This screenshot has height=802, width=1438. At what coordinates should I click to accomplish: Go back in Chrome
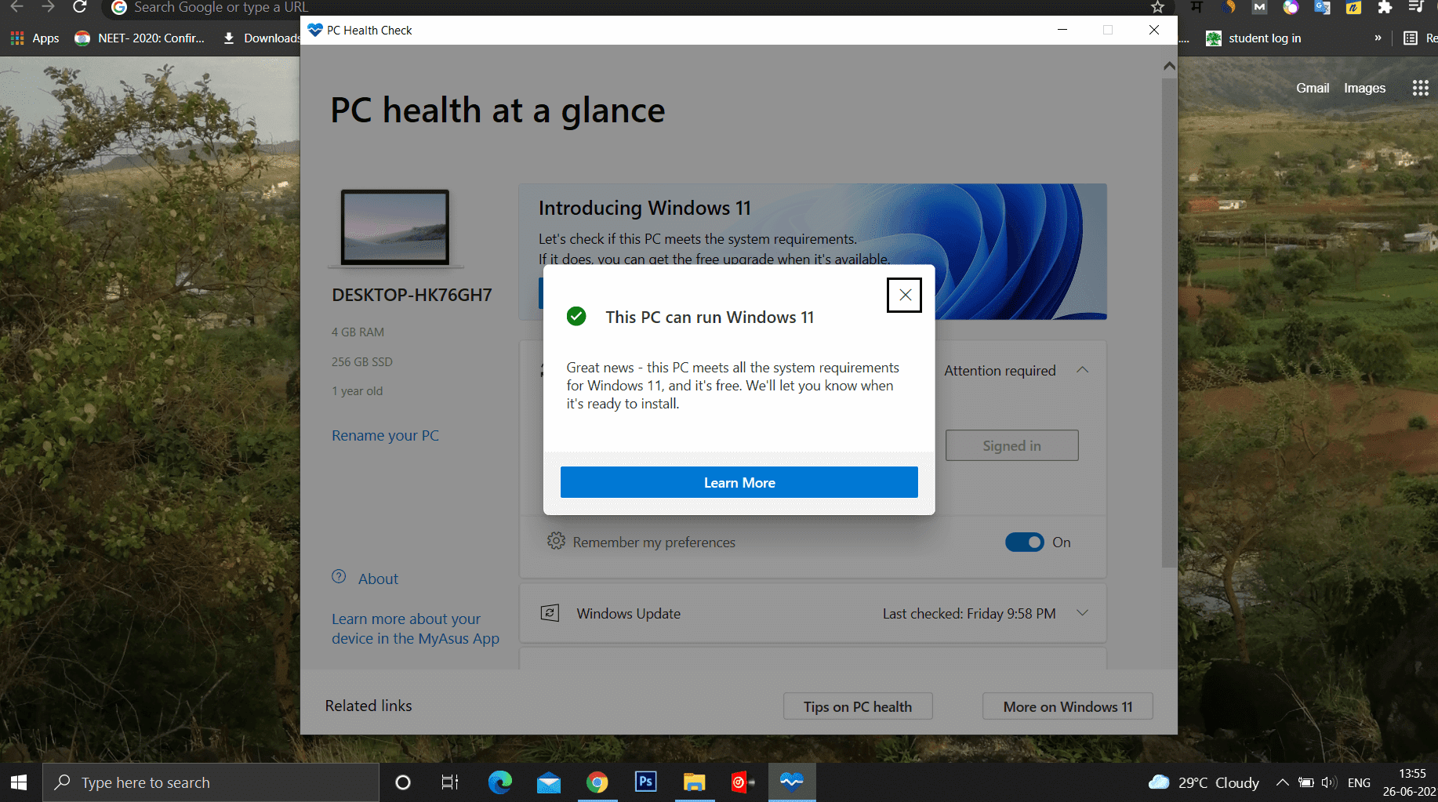[16, 7]
